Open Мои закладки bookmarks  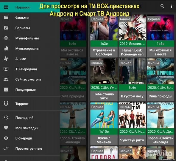tap(30, 128)
